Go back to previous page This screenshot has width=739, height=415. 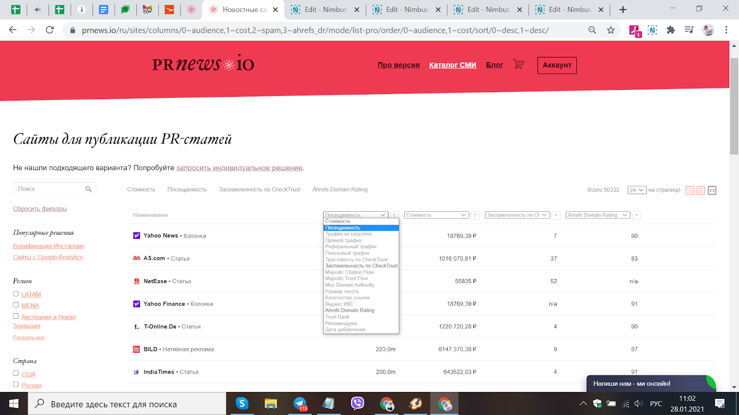(13, 30)
